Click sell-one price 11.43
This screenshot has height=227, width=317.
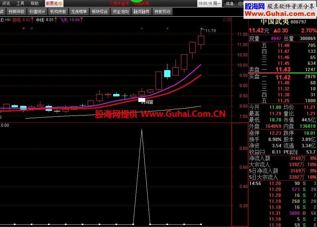click(x=283, y=69)
